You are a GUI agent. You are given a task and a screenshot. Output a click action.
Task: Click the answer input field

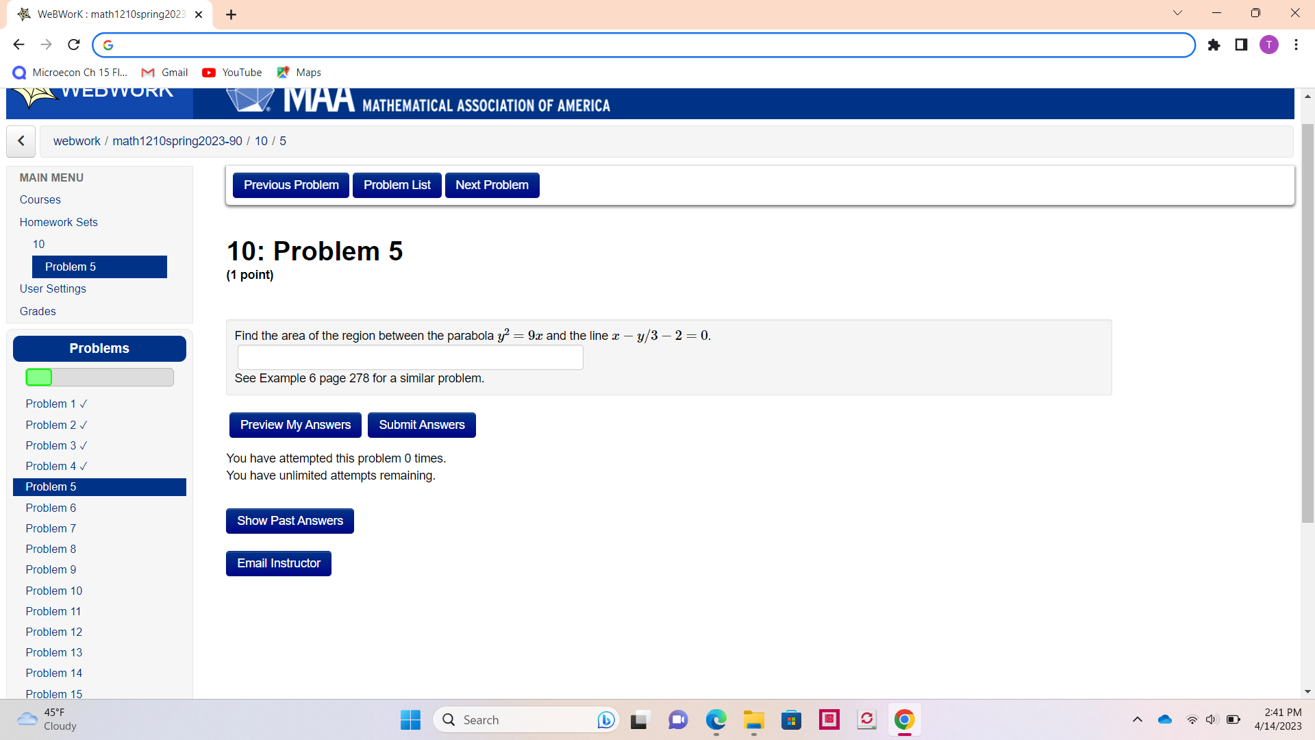point(410,357)
